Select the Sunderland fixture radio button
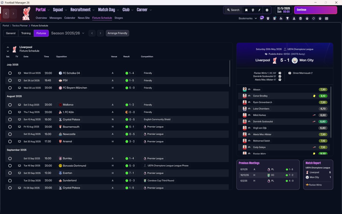The width and height of the screenshot is (342, 214). pyautogui.click(x=10, y=181)
